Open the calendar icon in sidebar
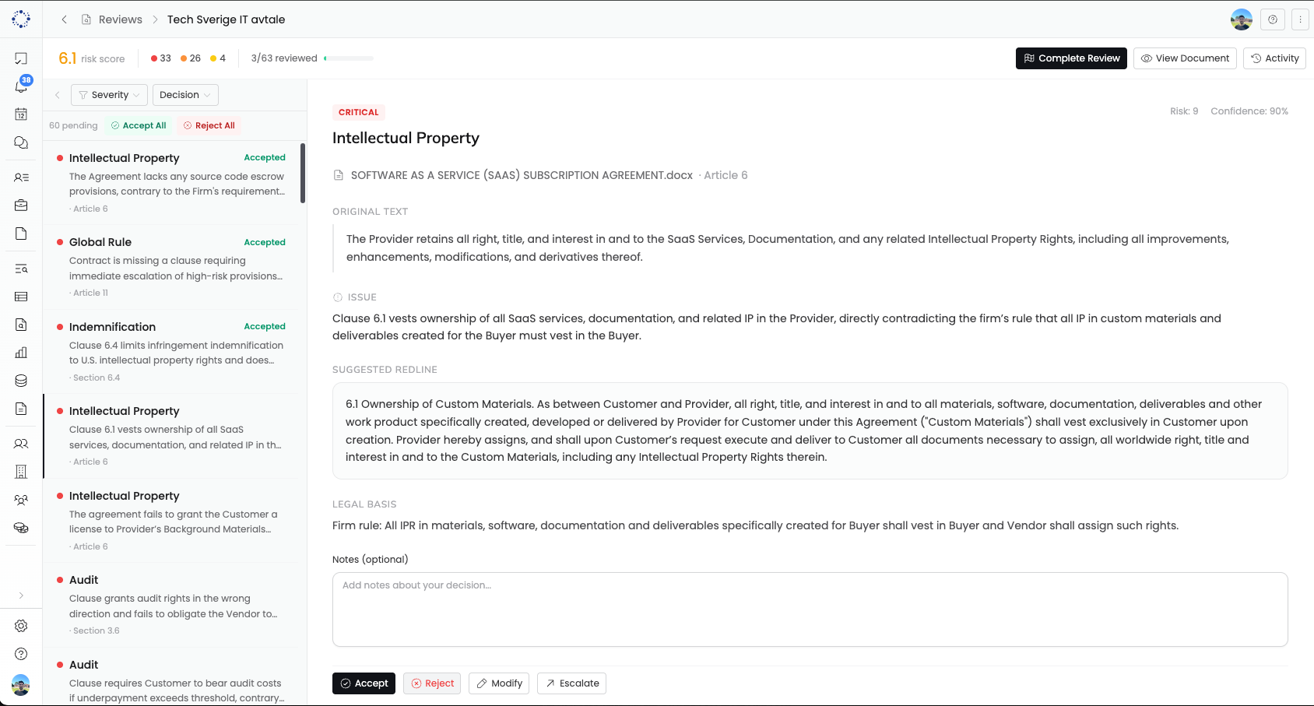Screen dimensions: 1314x706 (x=21, y=114)
